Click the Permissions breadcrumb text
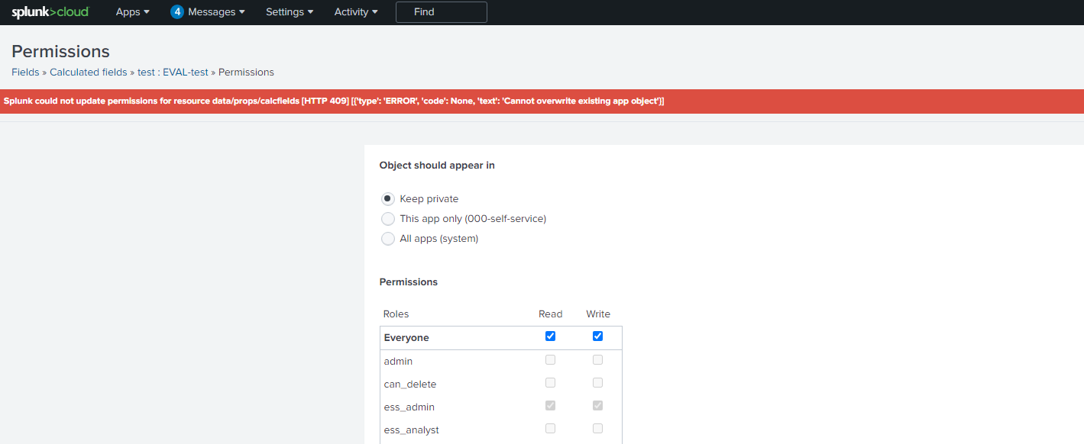The height and width of the screenshot is (444, 1084). point(246,72)
